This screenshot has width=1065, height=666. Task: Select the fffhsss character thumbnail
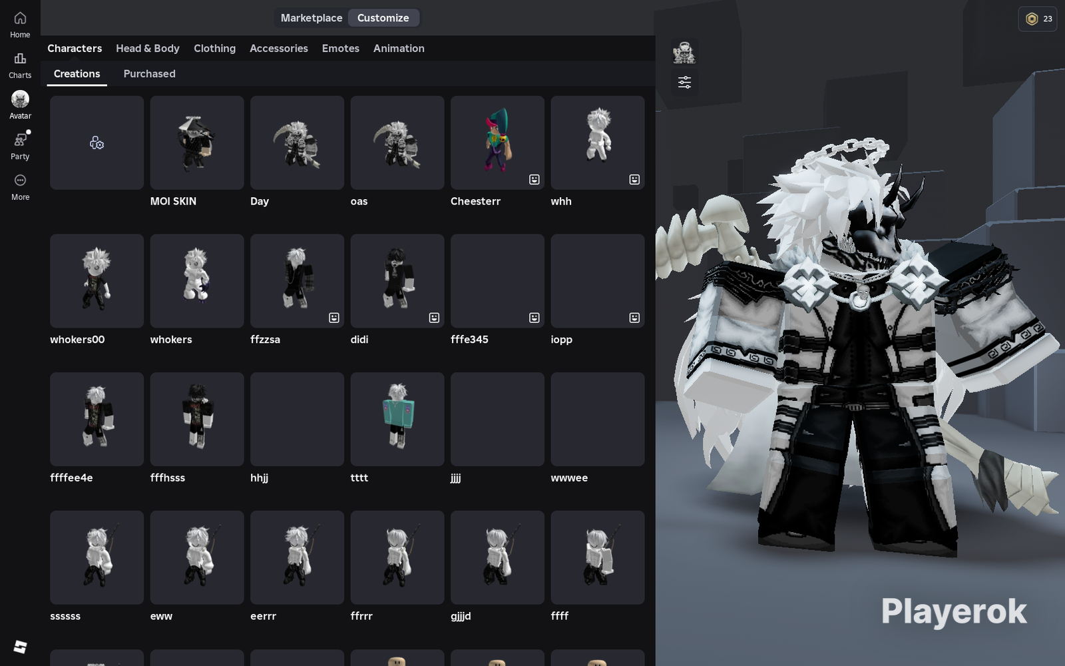point(197,420)
